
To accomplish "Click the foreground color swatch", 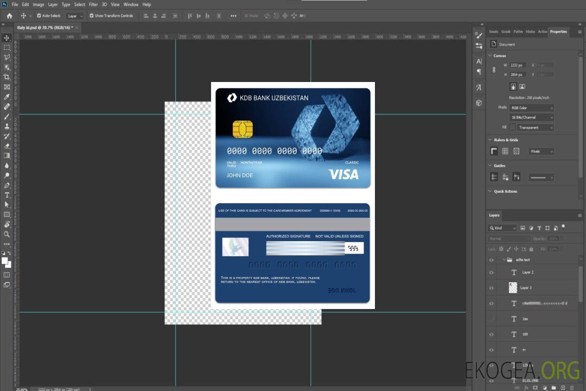I will 5,261.
